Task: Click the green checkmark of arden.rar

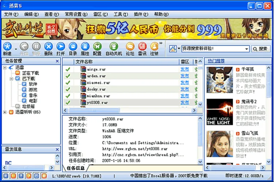Action: 68,76
